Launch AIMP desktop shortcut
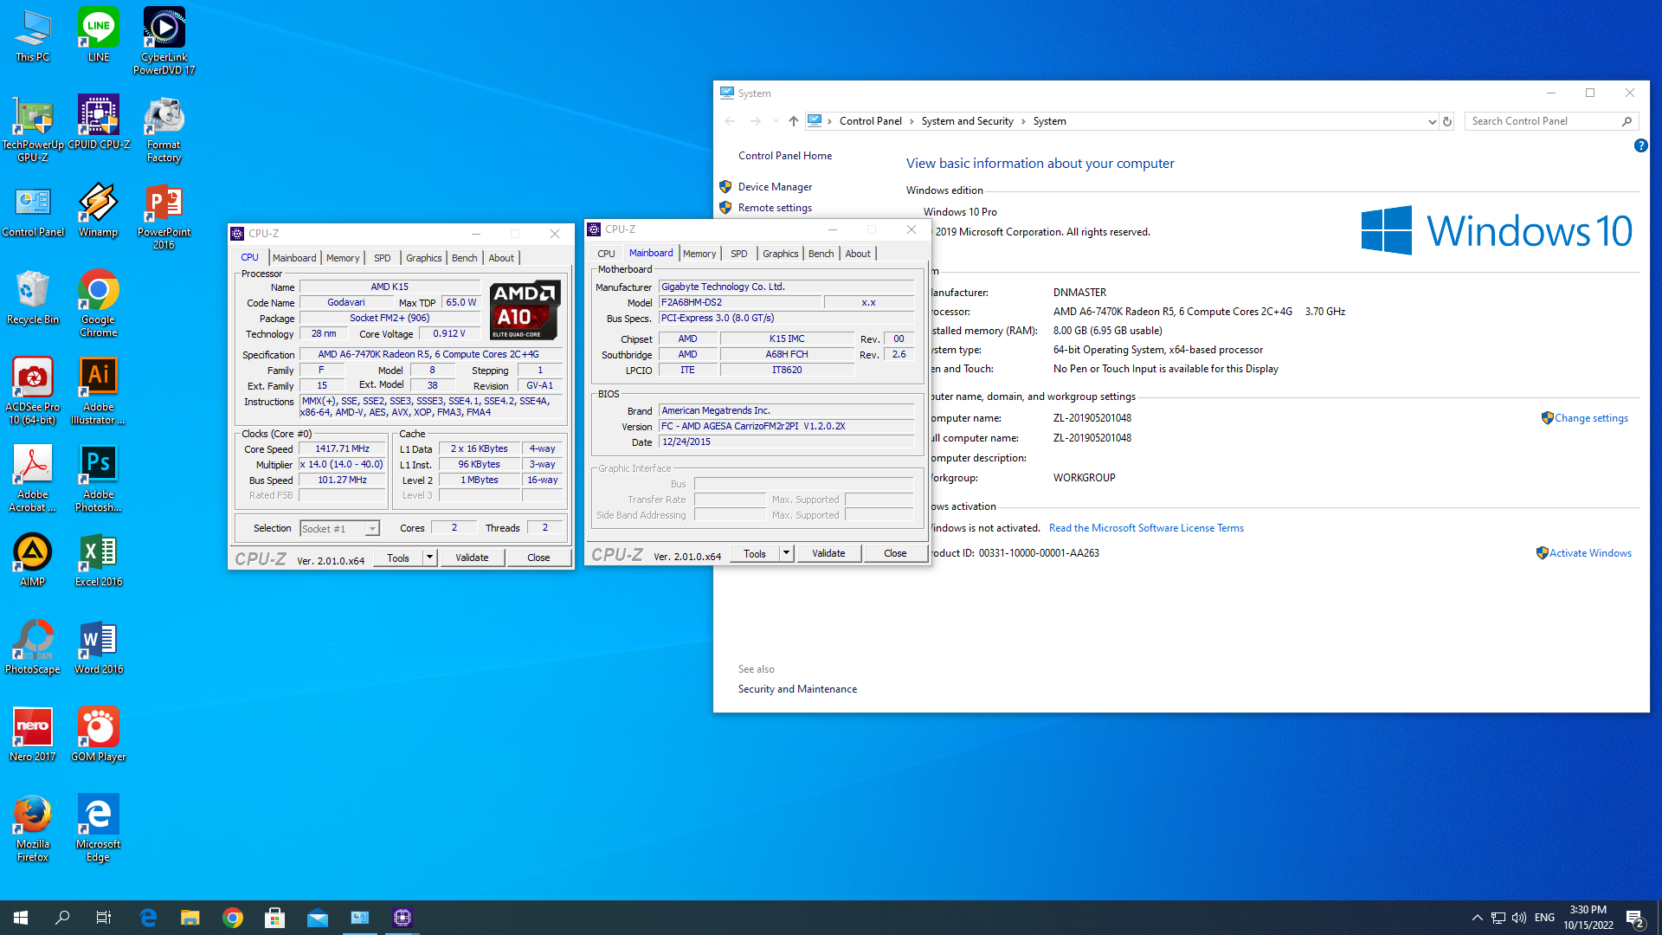 [33, 559]
